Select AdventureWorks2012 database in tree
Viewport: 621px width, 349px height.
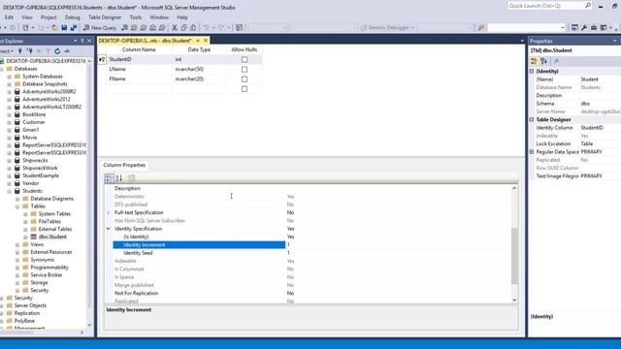pos(46,99)
